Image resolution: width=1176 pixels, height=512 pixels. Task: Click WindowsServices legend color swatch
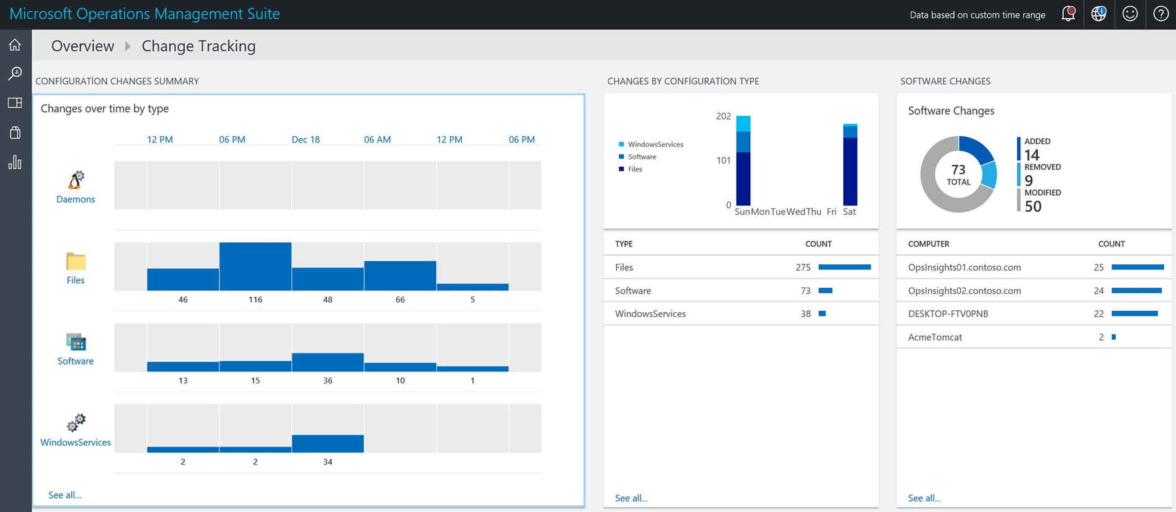(621, 144)
